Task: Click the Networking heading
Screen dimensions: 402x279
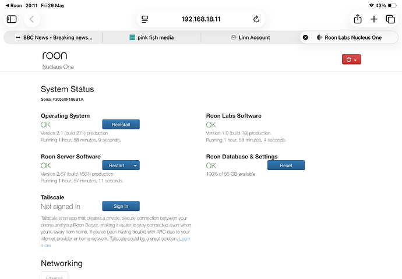Action: tap(62, 263)
